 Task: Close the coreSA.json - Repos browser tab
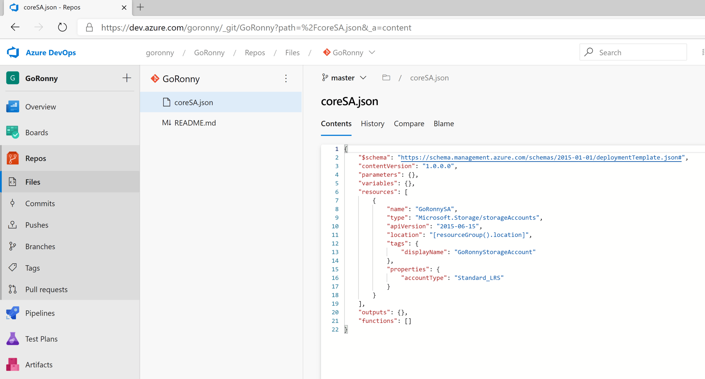[124, 7]
